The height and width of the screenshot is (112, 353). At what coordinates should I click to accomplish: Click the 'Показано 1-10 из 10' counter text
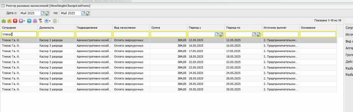pos(328,20)
